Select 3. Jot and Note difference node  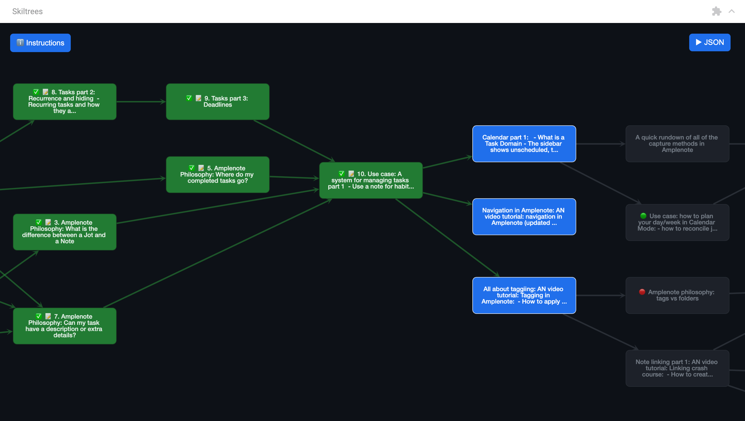tap(65, 232)
